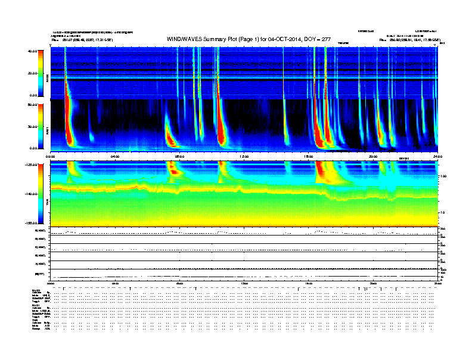The width and height of the screenshot is (472, 364).
Task: Click the 30.00 label on RAD1 scale
Action: [x=32, y=127]
